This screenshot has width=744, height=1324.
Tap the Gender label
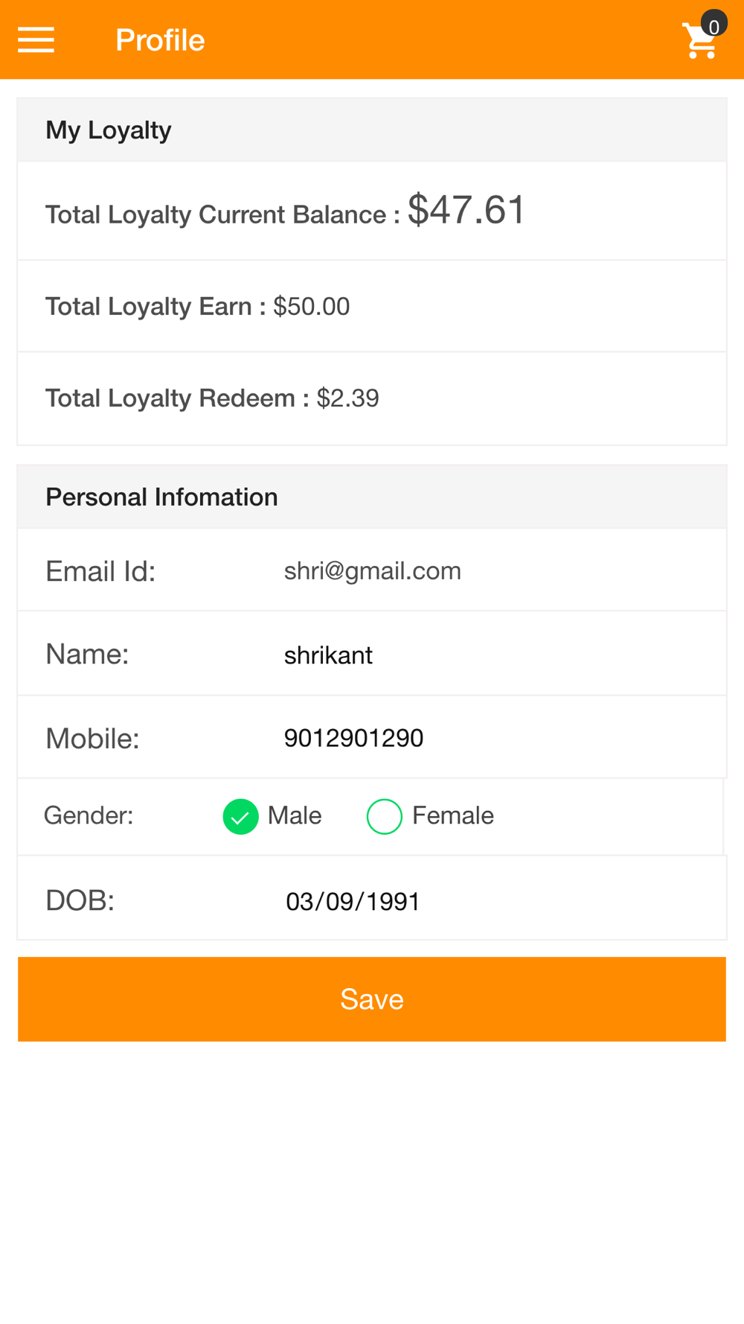point(89,815)
